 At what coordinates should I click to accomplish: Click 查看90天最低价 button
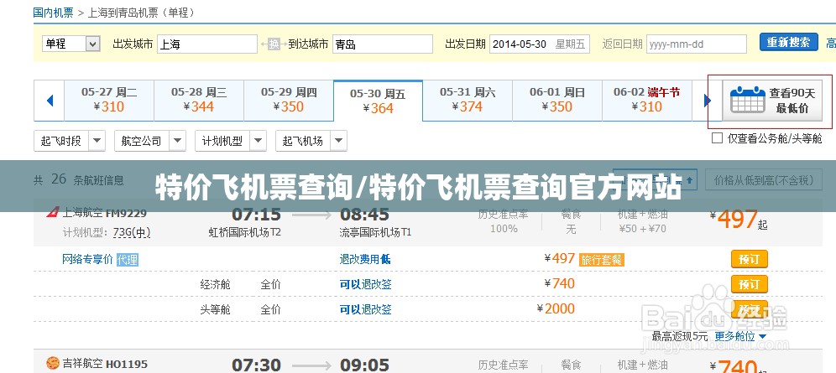[772, 101]
